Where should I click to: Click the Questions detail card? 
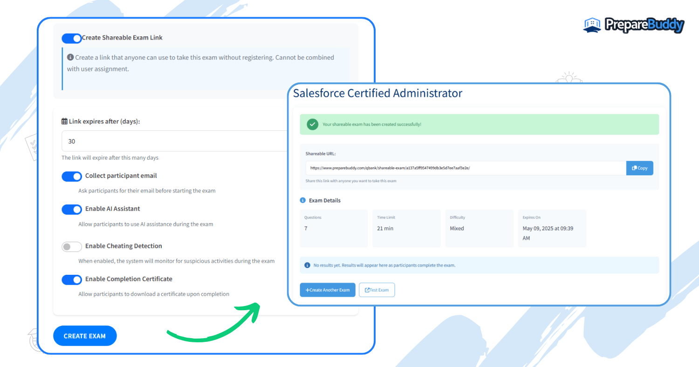pyautogui.click(x=334, y=228)
